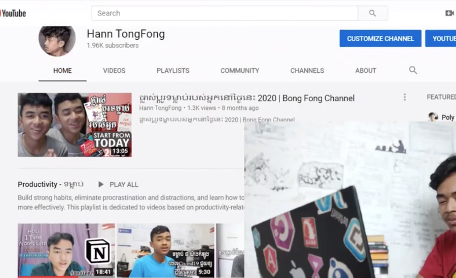Click the Poly featured channel name
Screen dimensions: 456x278
tap(449, 118)
